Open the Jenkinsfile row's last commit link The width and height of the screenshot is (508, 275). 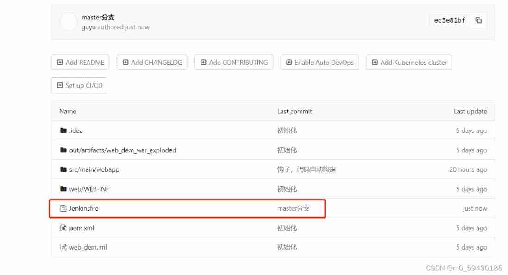point(293,208)
